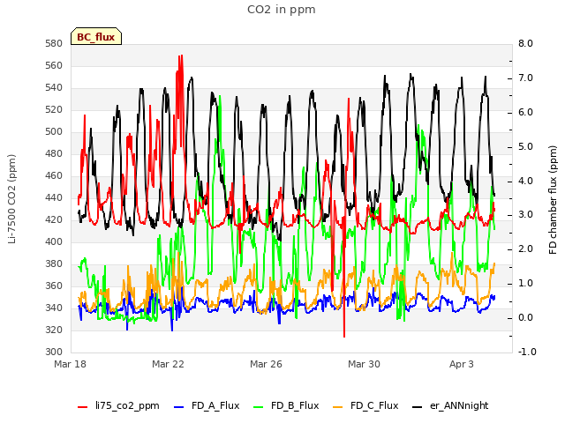Viewport: 565px width, 423px height.
Task: Click the 440 left axis value
Action: coord(54,197)
